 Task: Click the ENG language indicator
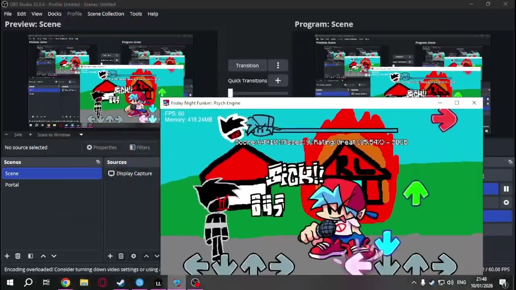click(462, 283)
